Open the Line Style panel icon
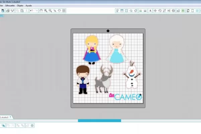This screenshot has height=134, width=201. [x=145, y=11]
